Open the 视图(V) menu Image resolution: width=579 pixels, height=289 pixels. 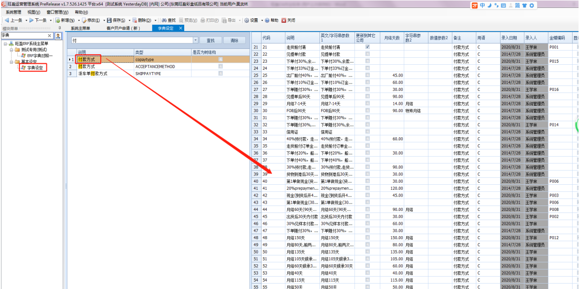pyautogui.click(x=34, y=12)
